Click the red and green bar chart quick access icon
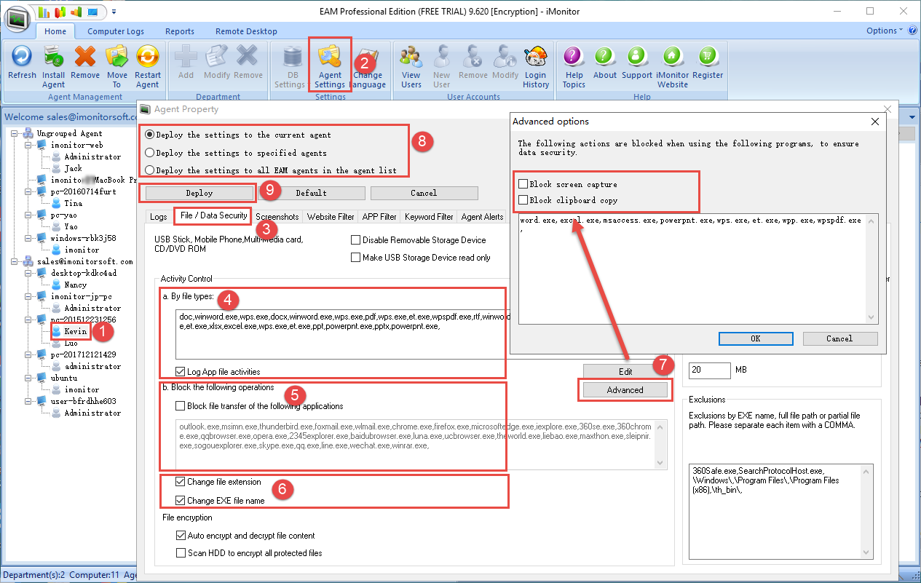The width and height of the screenshot is (921, 583). pos(60,12)
